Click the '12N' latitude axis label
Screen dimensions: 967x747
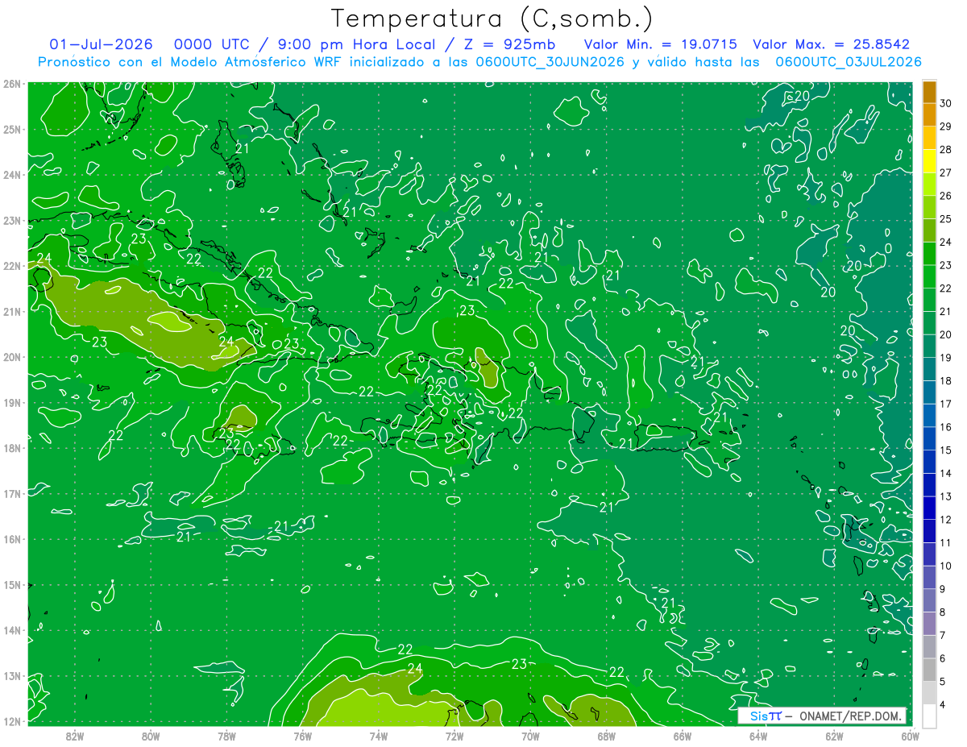click(x=12, y=721)
